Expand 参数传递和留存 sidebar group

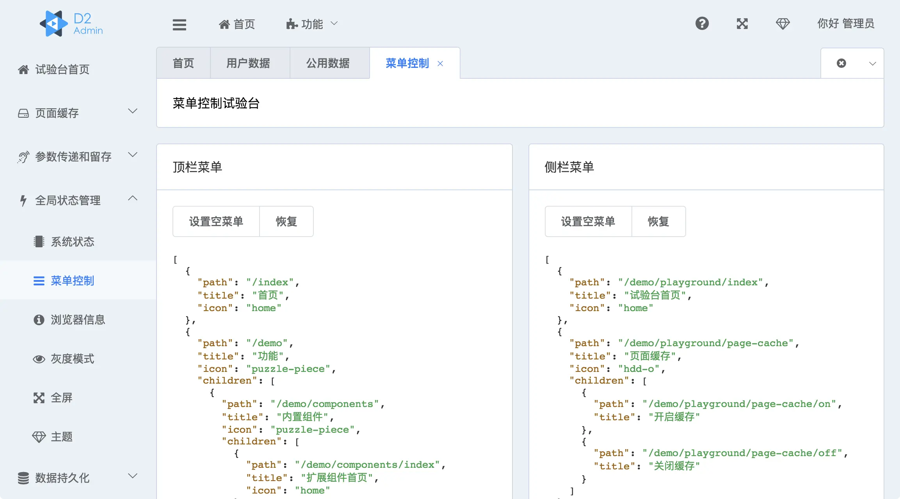(x=78, y=157)
